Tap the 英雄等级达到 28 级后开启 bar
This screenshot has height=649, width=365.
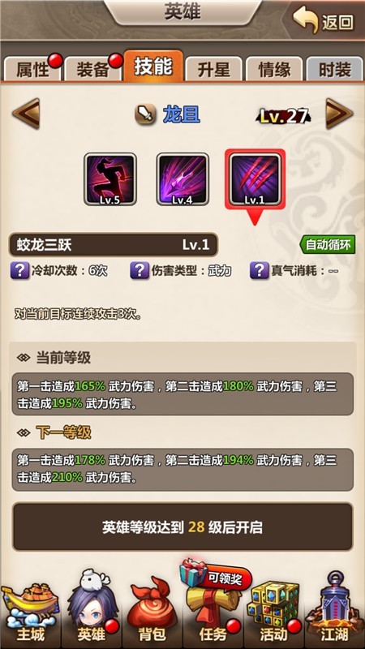[182, 527]
